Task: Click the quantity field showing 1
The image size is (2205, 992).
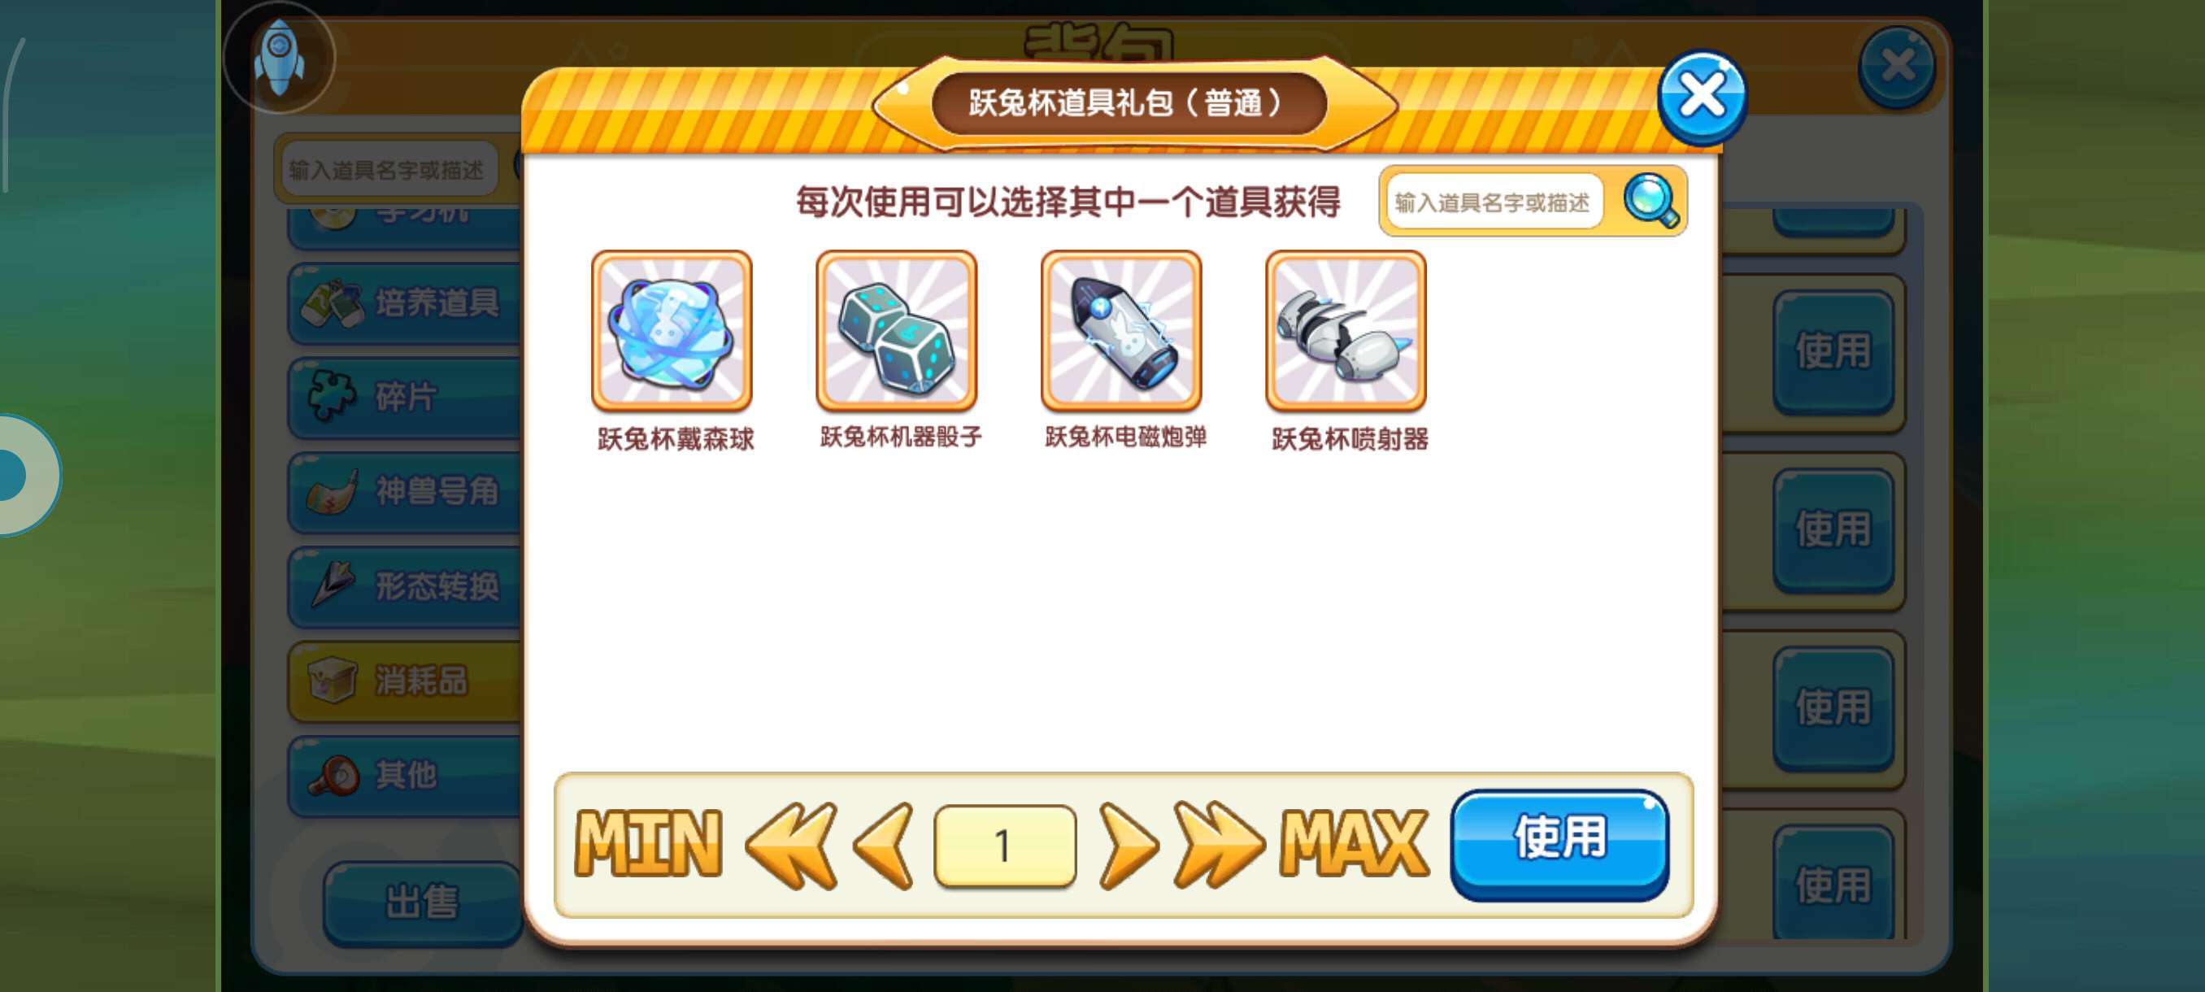Action: click(x=1005, y=846)
